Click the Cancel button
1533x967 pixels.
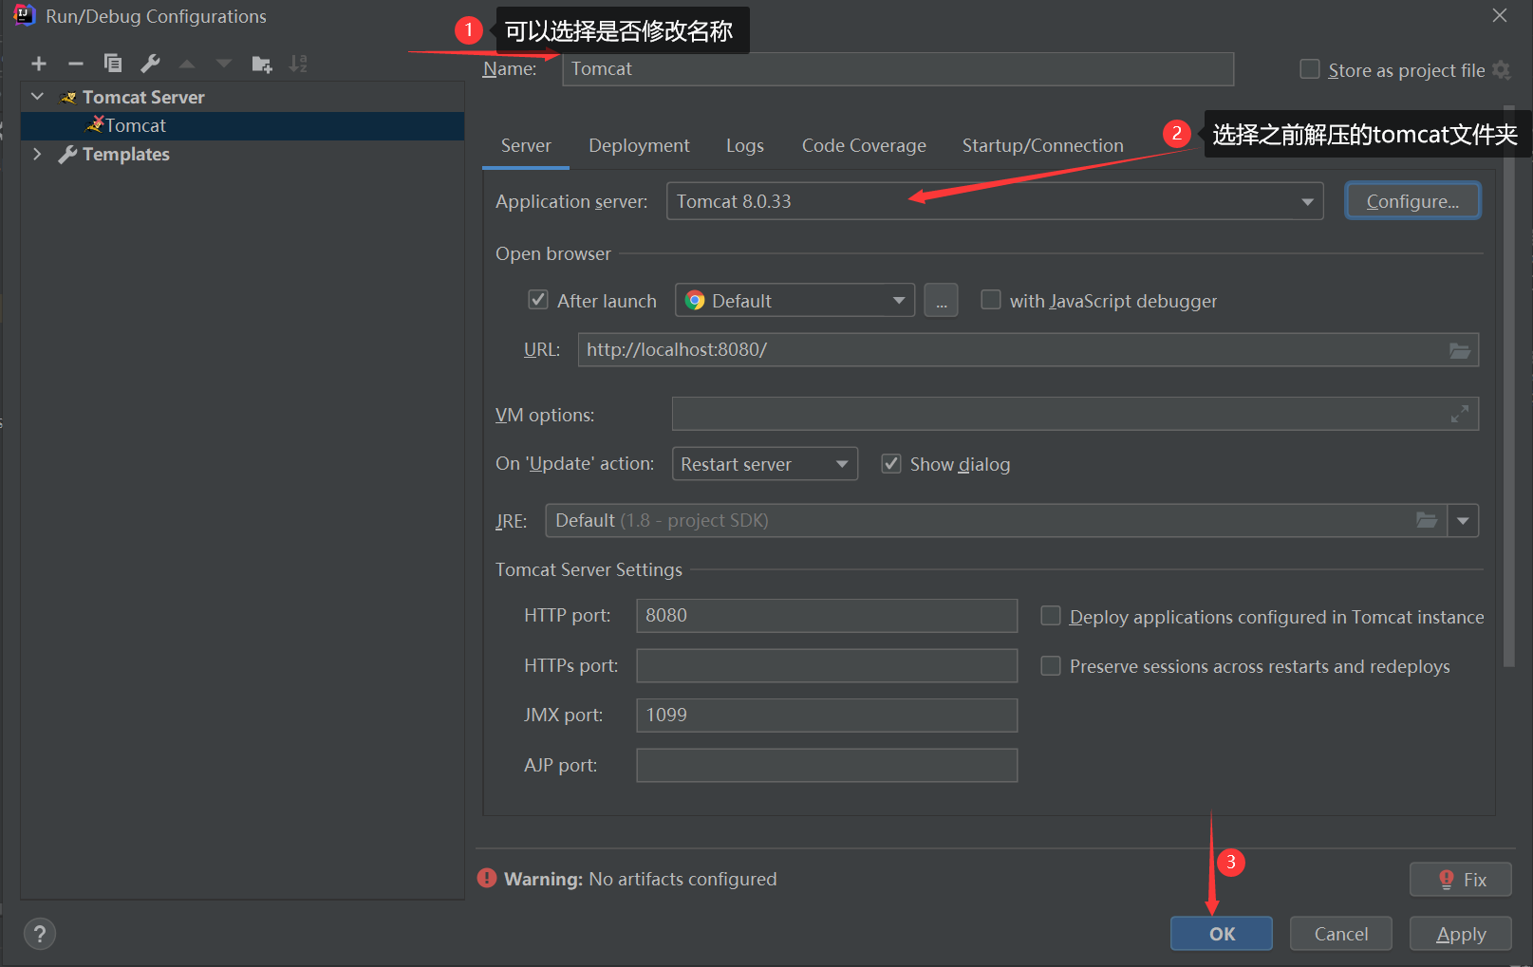tap(1341, 934)
